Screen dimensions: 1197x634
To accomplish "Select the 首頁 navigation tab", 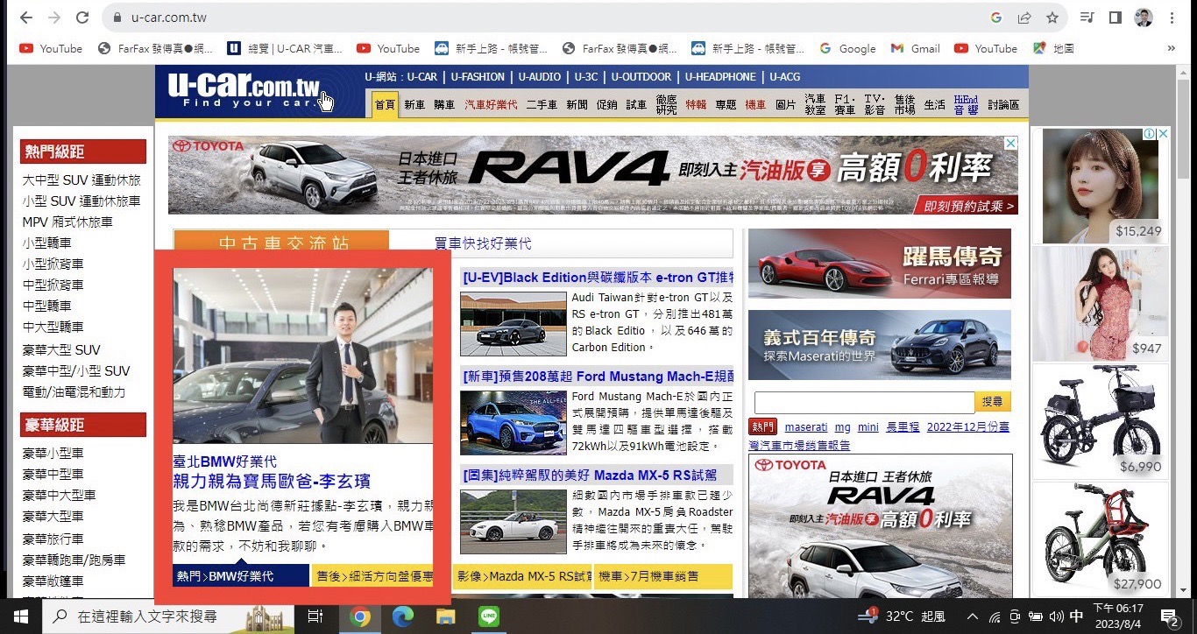I will 385,104.
